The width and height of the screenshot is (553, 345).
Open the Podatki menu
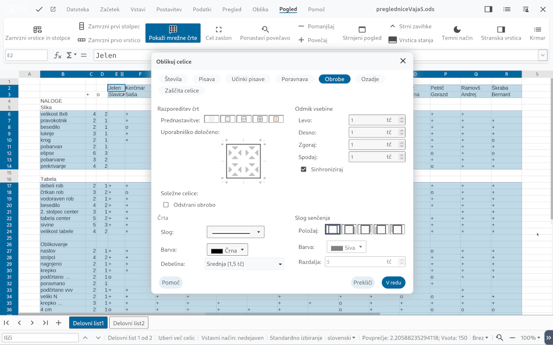pyautogui.click(x=202, y=9)
